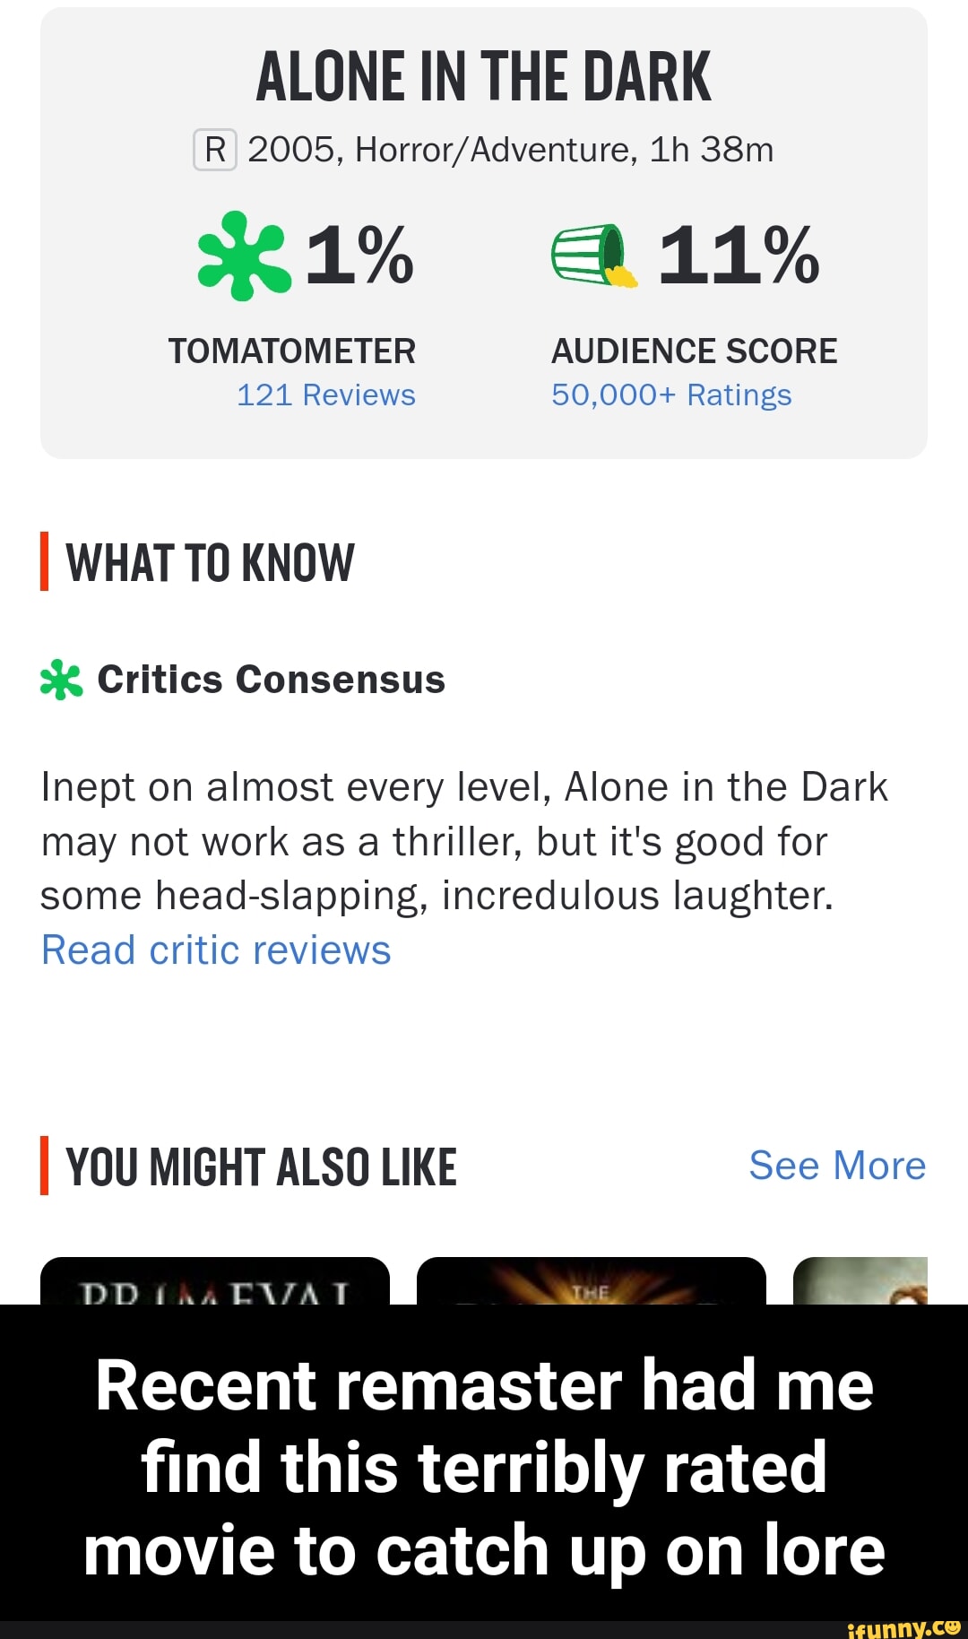Click the small splat beside Critics Consensus

pyautogui.click(x=62, y=680)
